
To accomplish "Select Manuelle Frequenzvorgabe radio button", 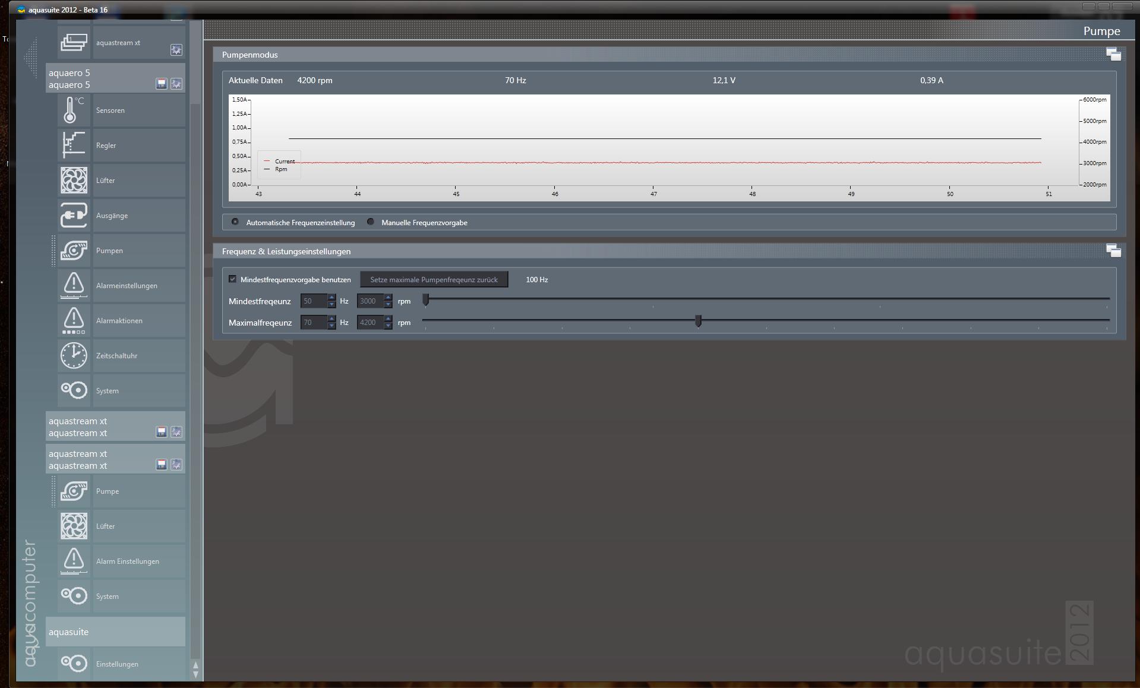I will pyautogui.click(x=371, y=222).
